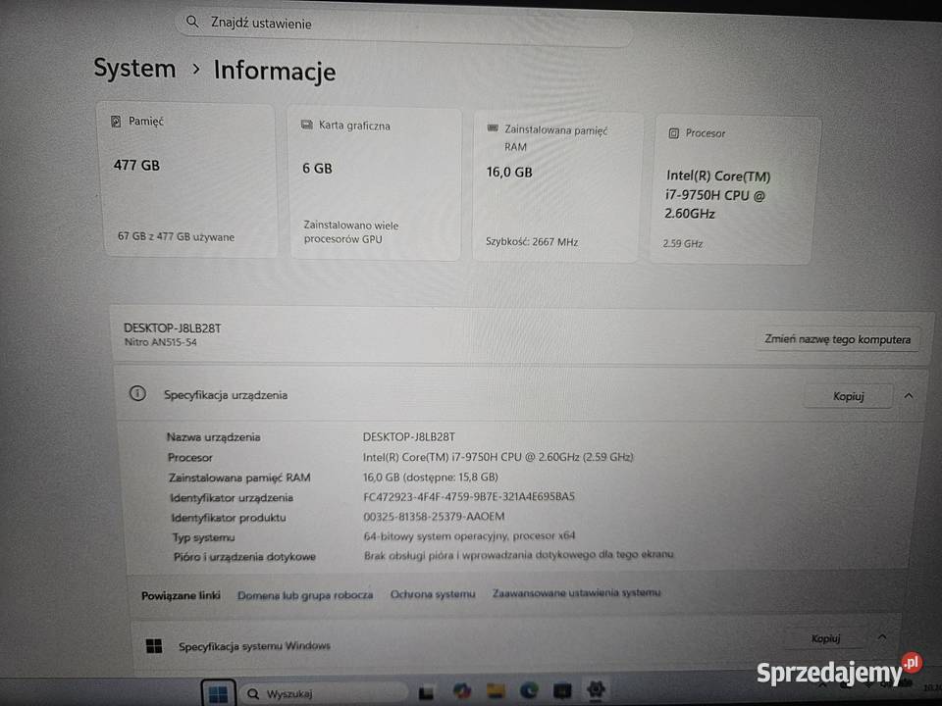Click the Brak obsługi pióra text
This screenshot has height=706, width=942.
[518, 555]
